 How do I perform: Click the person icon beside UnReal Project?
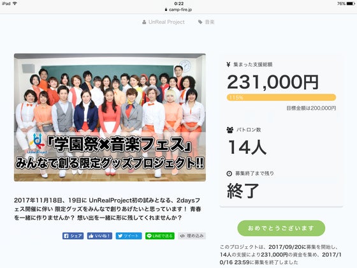144,22
